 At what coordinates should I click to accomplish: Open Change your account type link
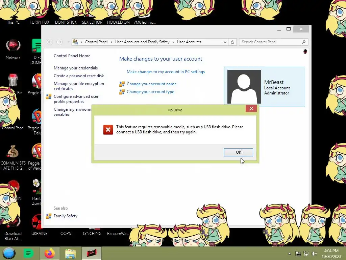150,91
